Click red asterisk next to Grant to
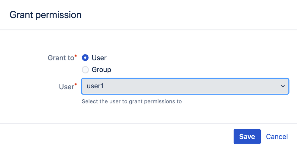 [x=76, y=56]
